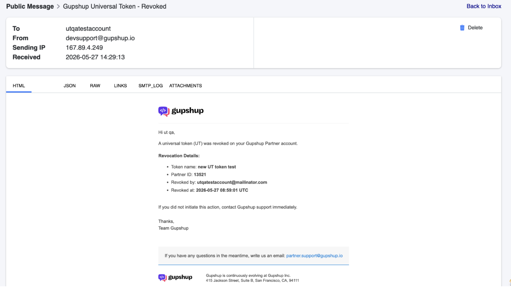Click the trash can Delete icon

pyautogui.click(x=462, y=28)
